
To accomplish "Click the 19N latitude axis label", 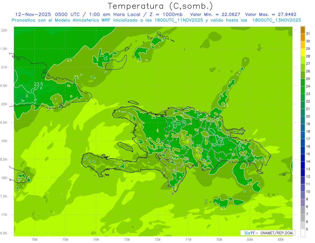I will tap(4, 141).
